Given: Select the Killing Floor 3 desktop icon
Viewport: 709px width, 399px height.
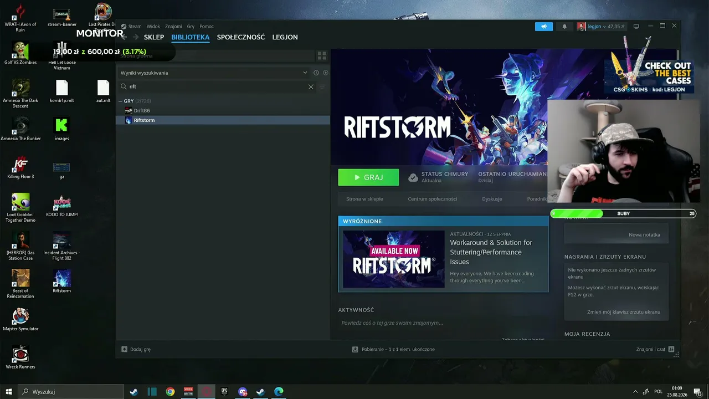Looking at the screenshot, I should (x=20, y=167).
